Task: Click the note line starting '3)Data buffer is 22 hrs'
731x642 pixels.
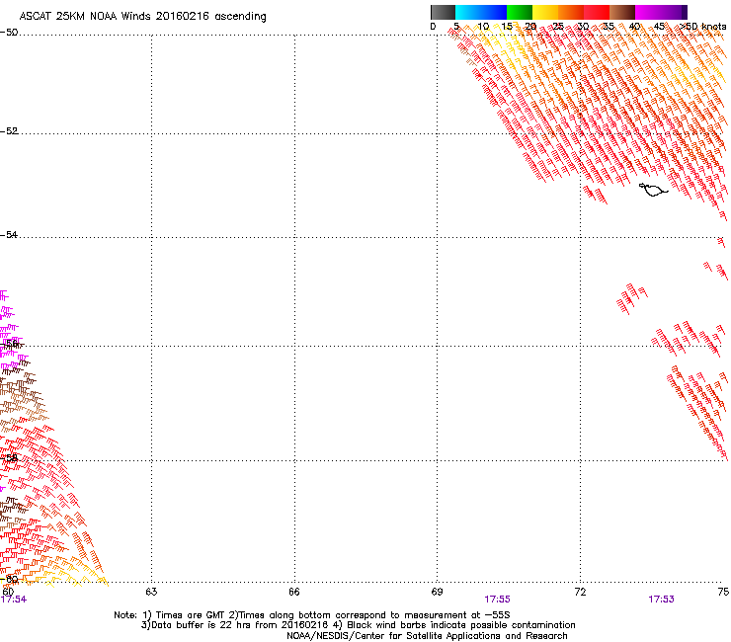Action: coord(358,625)
